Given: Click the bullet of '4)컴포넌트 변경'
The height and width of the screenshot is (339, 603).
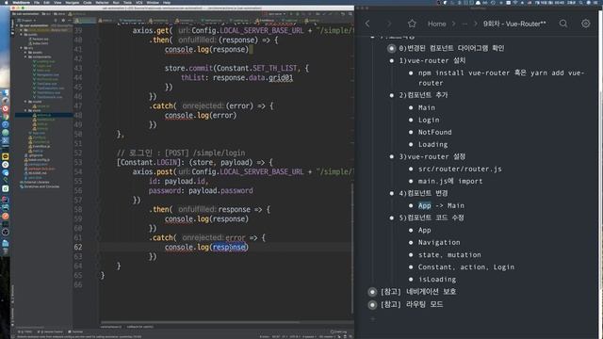Looking at the screenshot, I should coord(392,193).
